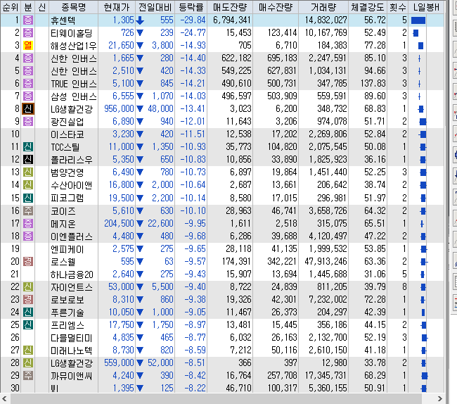Click the 신 badge beside 미래나노텍

point(28,350)
